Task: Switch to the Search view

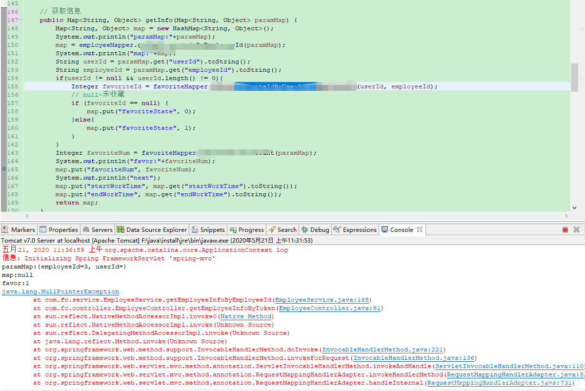Action: 282,229
